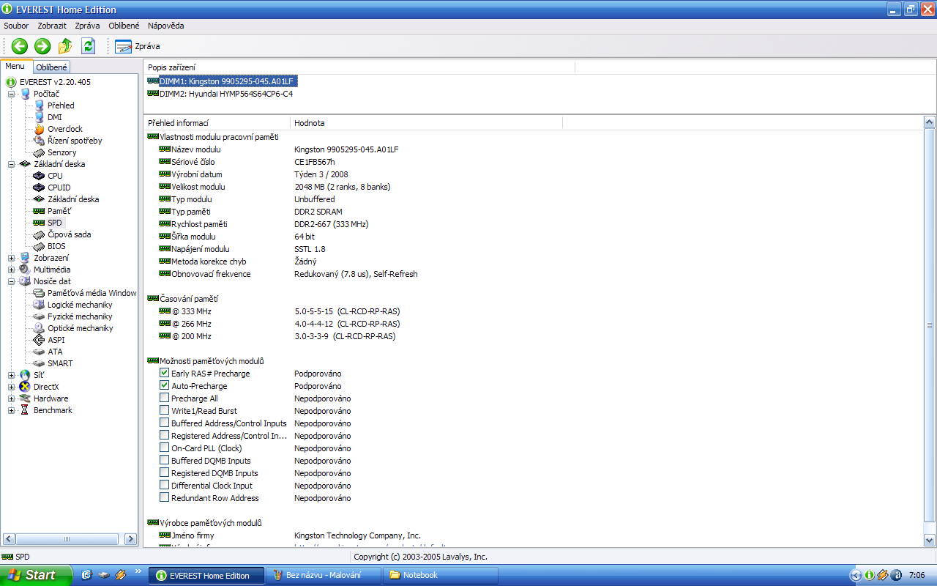Open the Zpráva report toolbar button
Image resolution: width=937 pixels, height=586 pixels.
[x=138, y=46]
